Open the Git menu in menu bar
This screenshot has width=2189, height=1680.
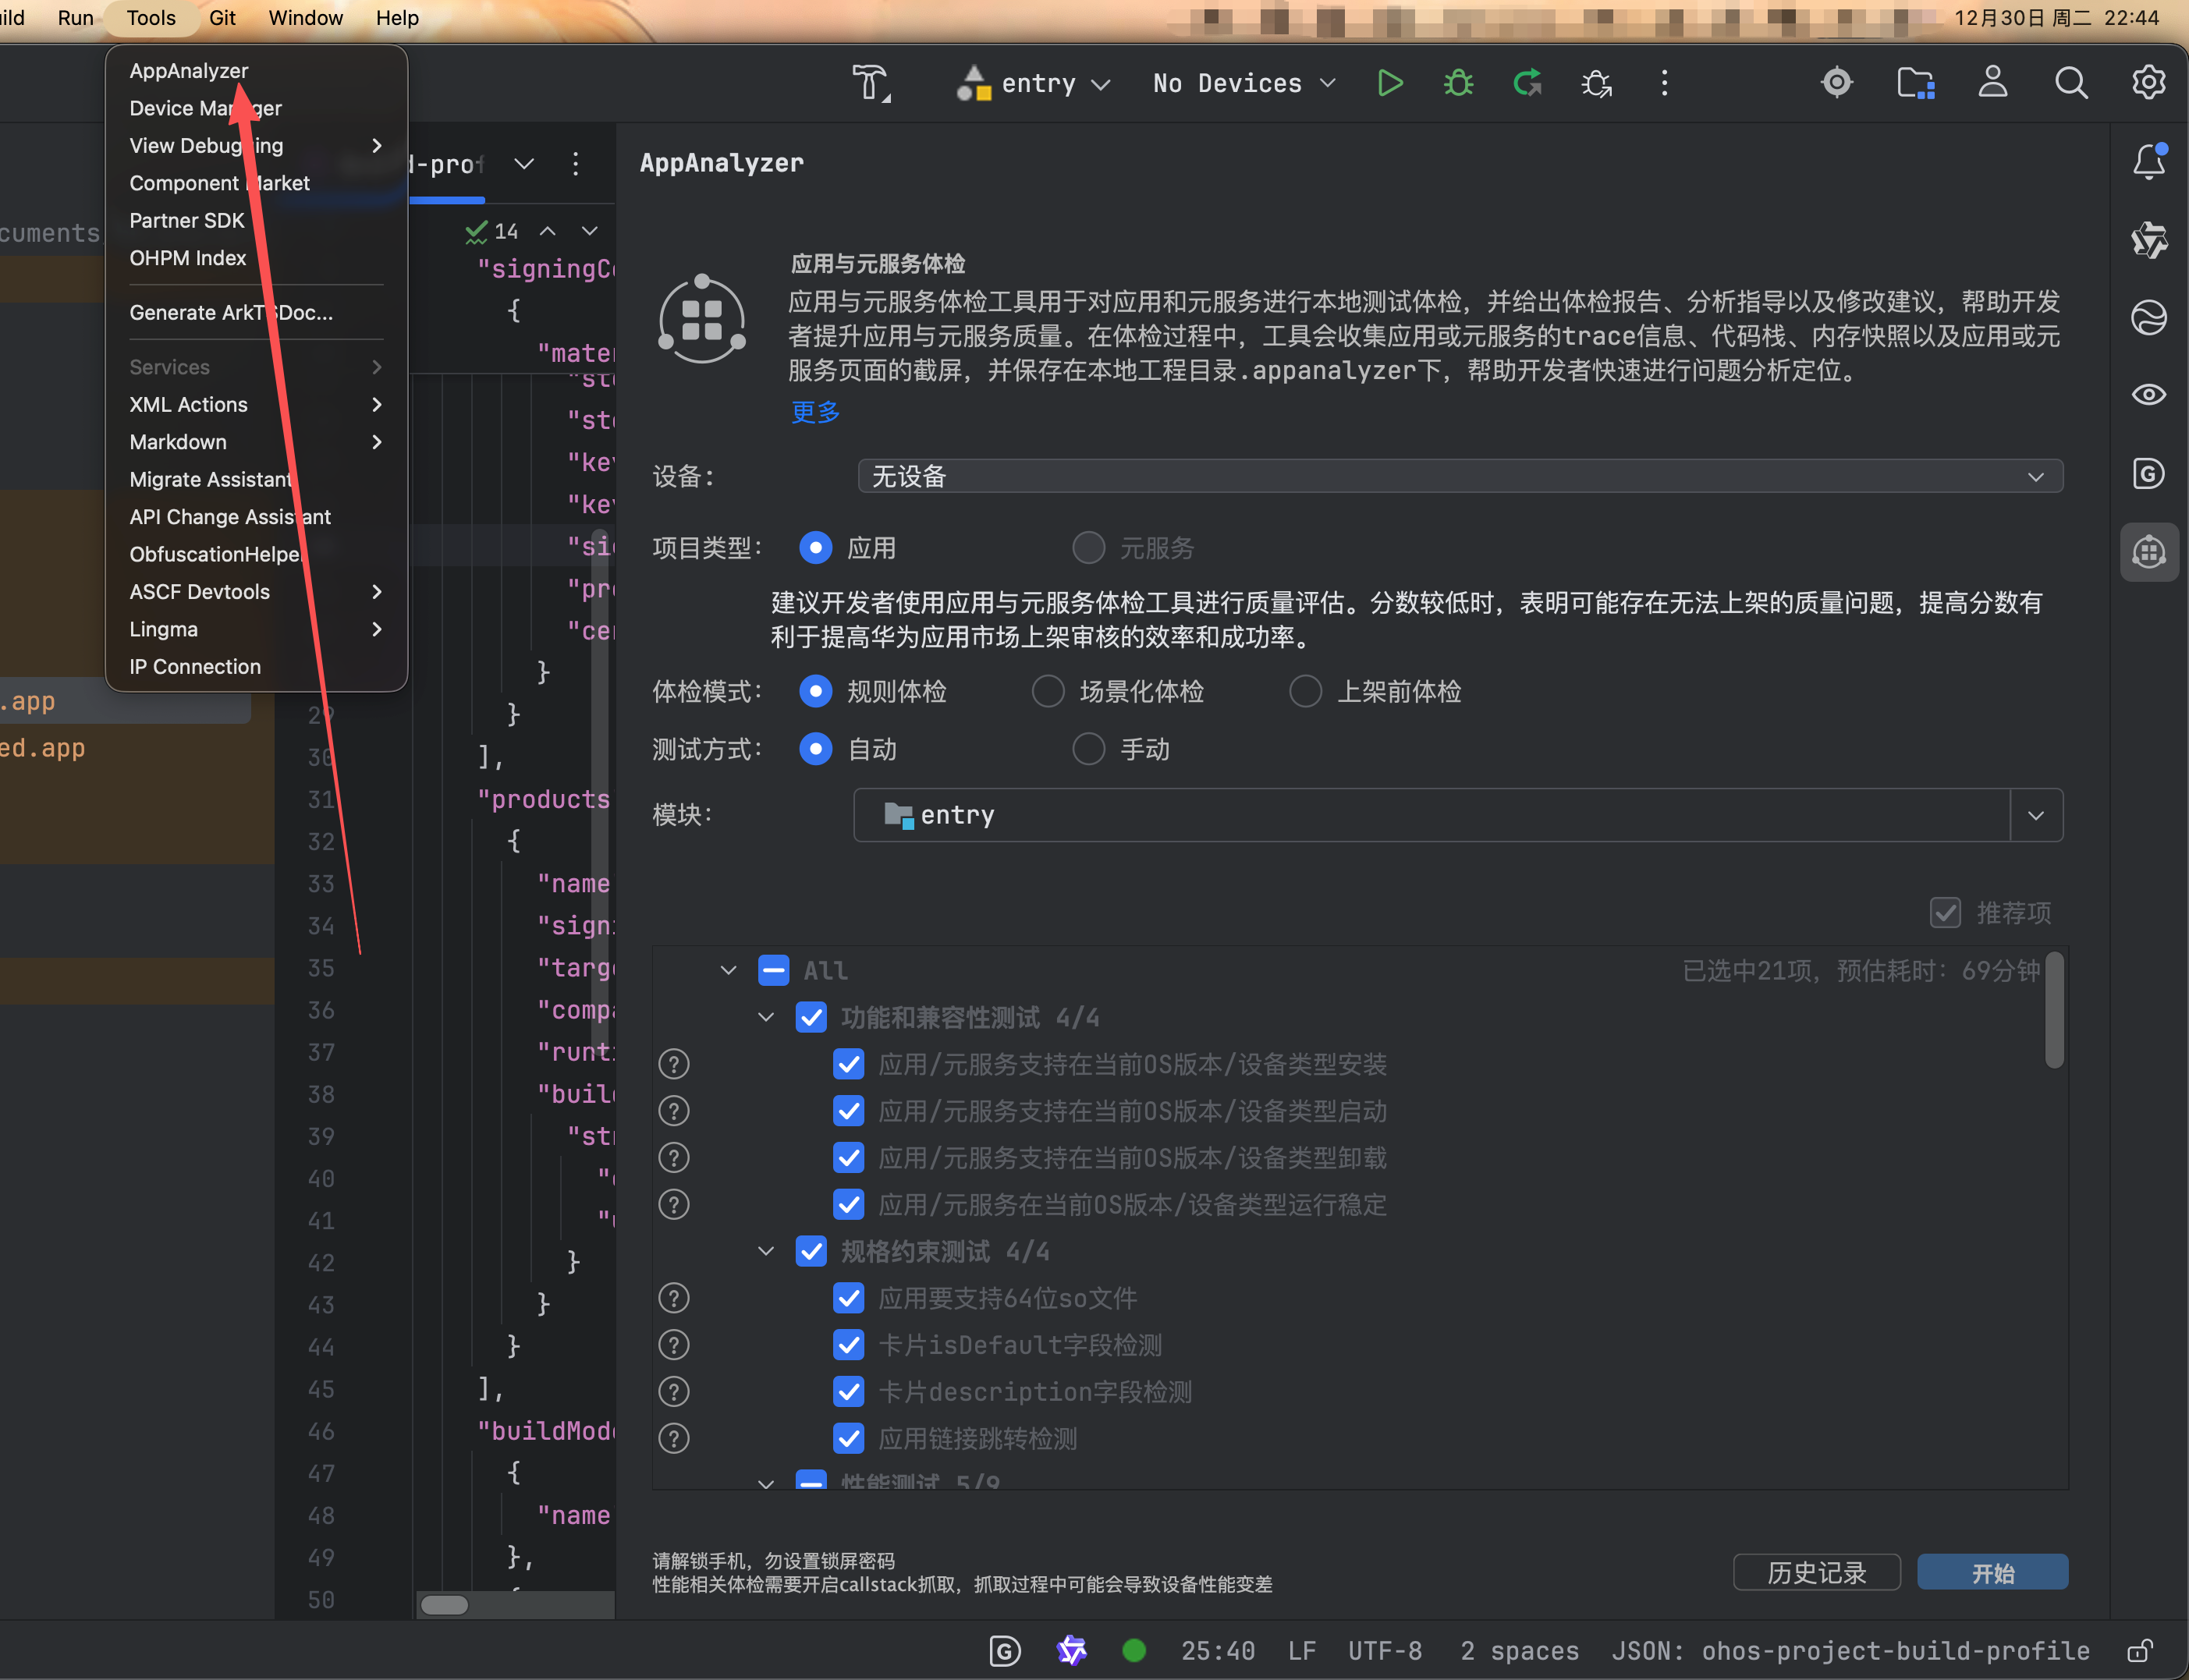pos(222,18)
